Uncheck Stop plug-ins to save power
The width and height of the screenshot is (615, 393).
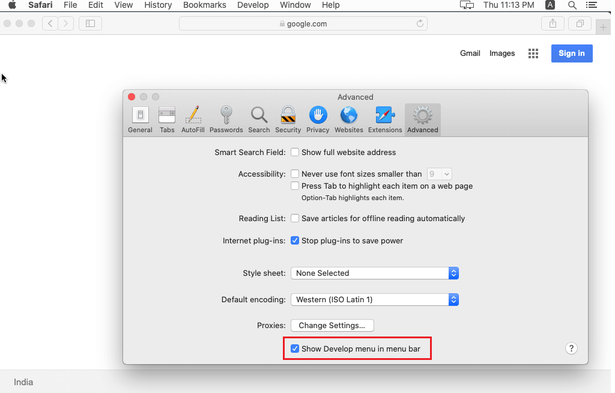294,241
